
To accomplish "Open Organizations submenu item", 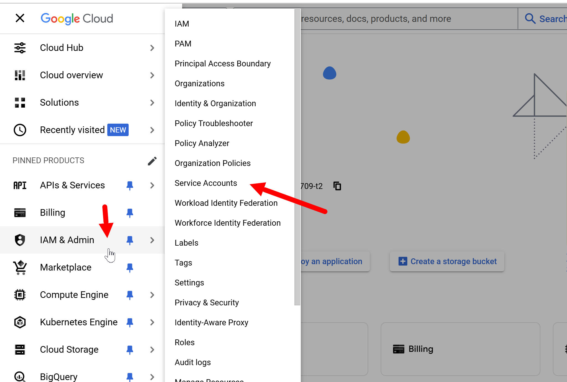I will [200, 84].
